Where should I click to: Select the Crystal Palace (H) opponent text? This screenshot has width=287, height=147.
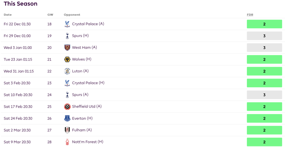[88, 83]
